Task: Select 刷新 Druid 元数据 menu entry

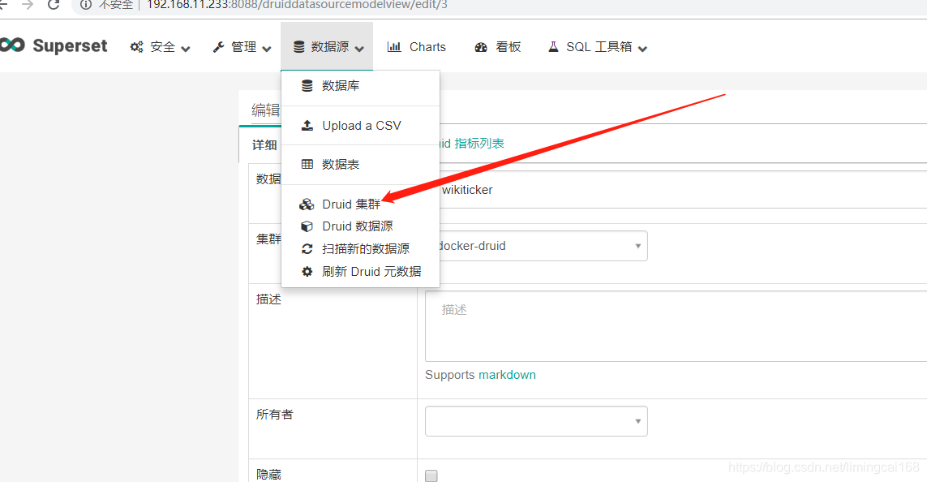Action: pos(360,272)
